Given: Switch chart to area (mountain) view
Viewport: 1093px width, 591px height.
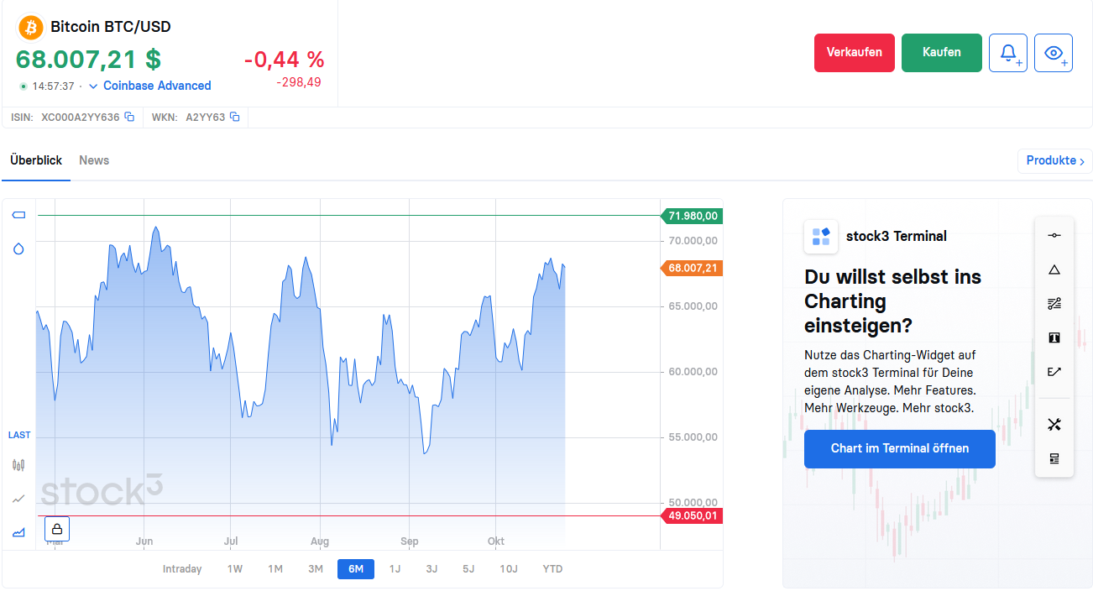Looking at the screenshot, I should [18, 532].
